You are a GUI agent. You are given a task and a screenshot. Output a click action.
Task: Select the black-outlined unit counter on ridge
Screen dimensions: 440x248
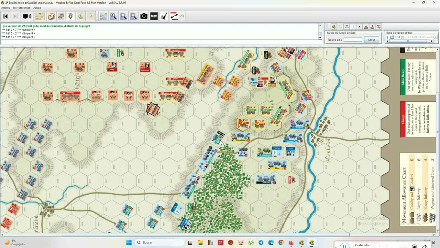point(153,110)
